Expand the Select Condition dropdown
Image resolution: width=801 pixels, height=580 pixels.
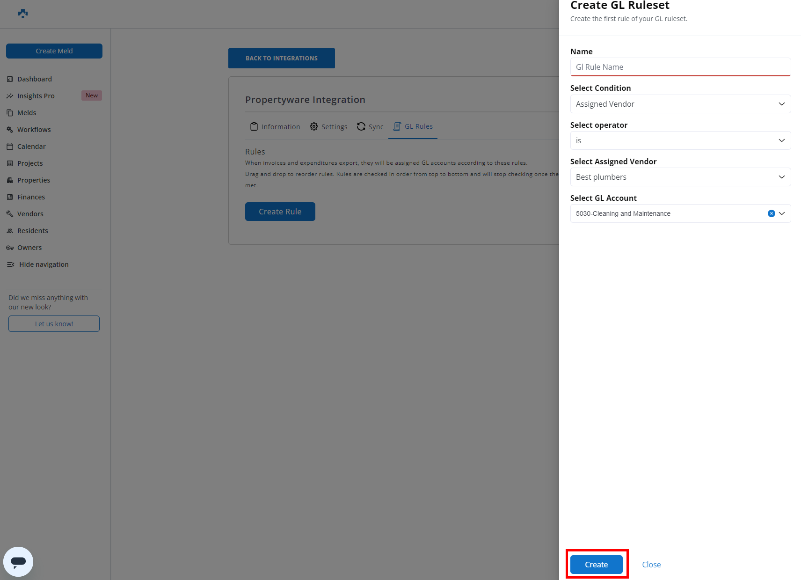point(680,104)
